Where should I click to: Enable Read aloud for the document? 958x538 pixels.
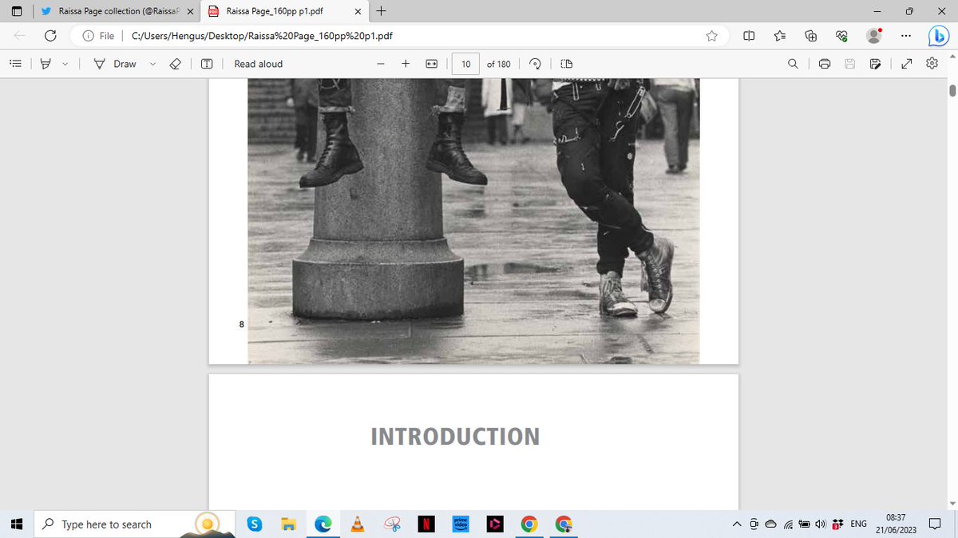258,64
